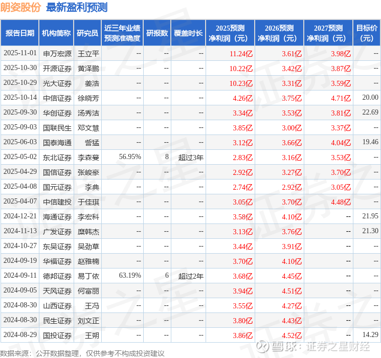Click the 10.23亿 profit value

[x=241, y=83]
